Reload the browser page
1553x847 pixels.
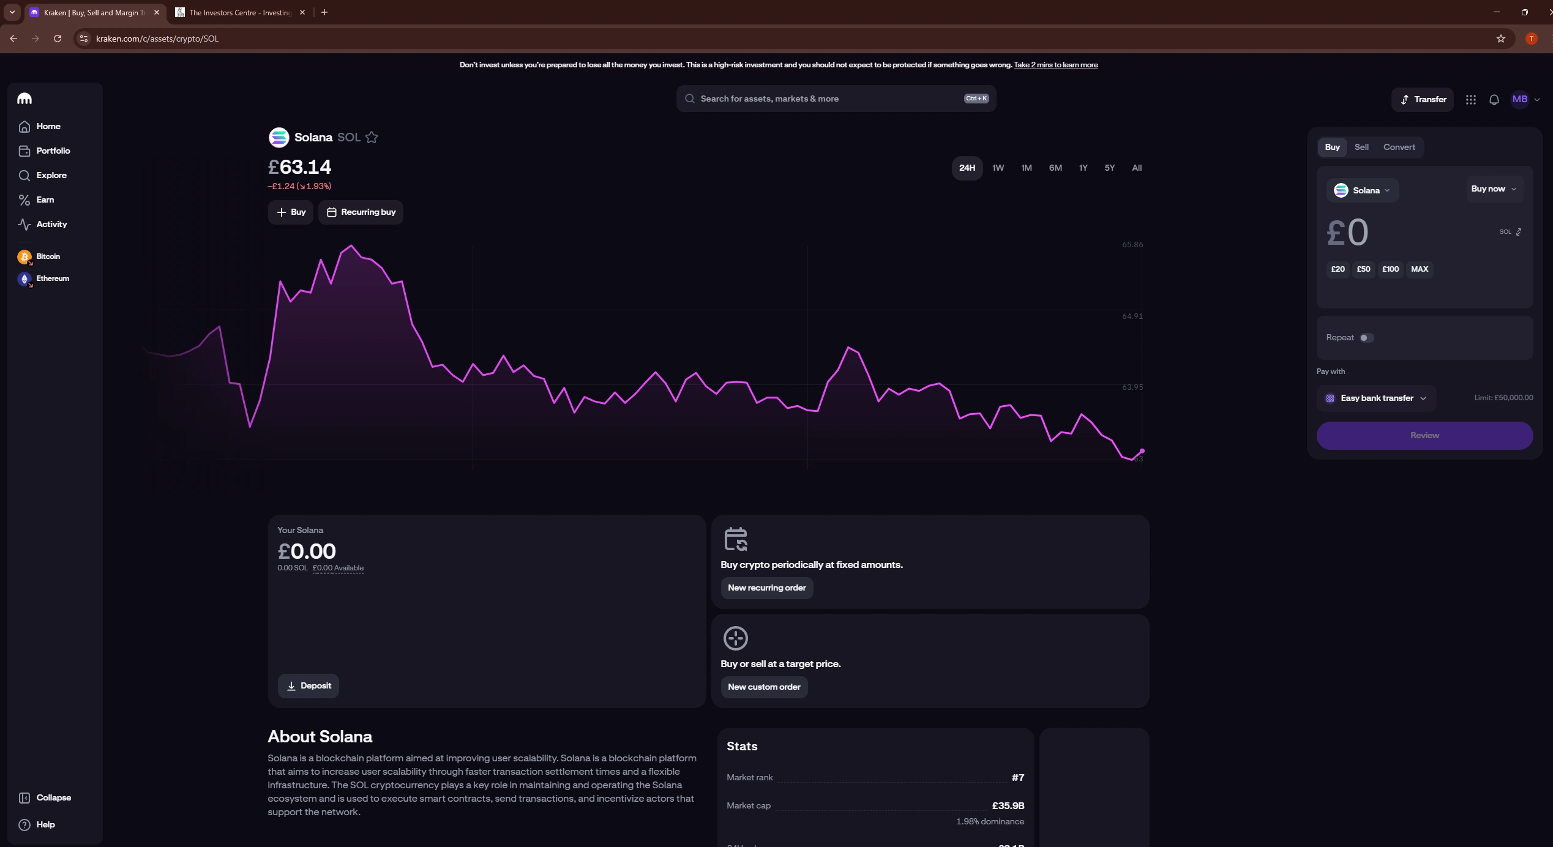click(58, 39)
